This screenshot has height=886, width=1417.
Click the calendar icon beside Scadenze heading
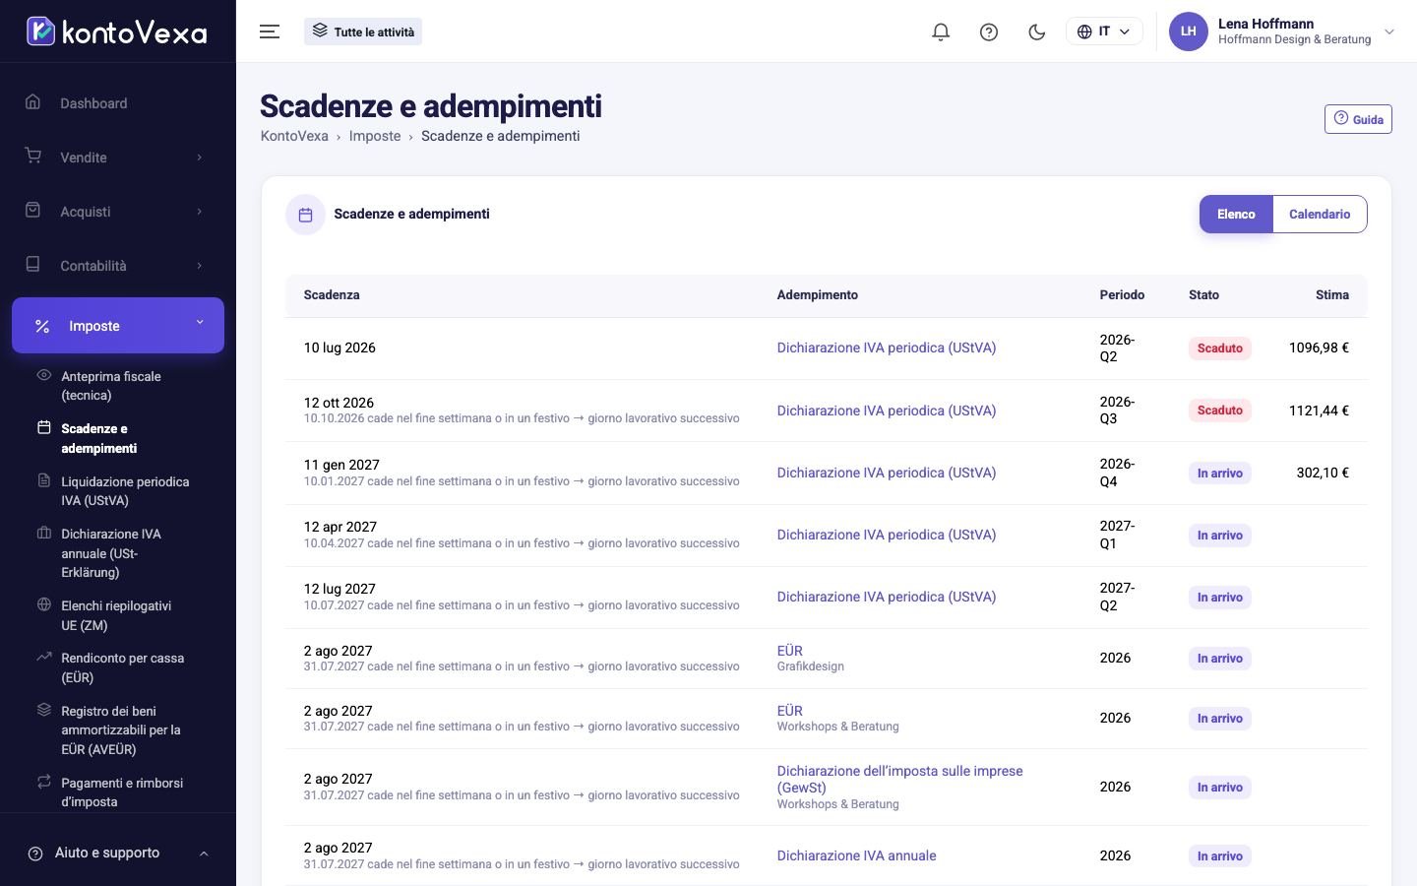tap(305, 215)
